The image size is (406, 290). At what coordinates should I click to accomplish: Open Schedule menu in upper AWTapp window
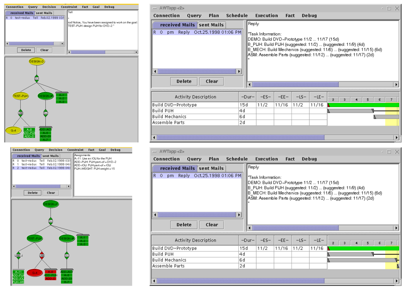click(237, 15)
